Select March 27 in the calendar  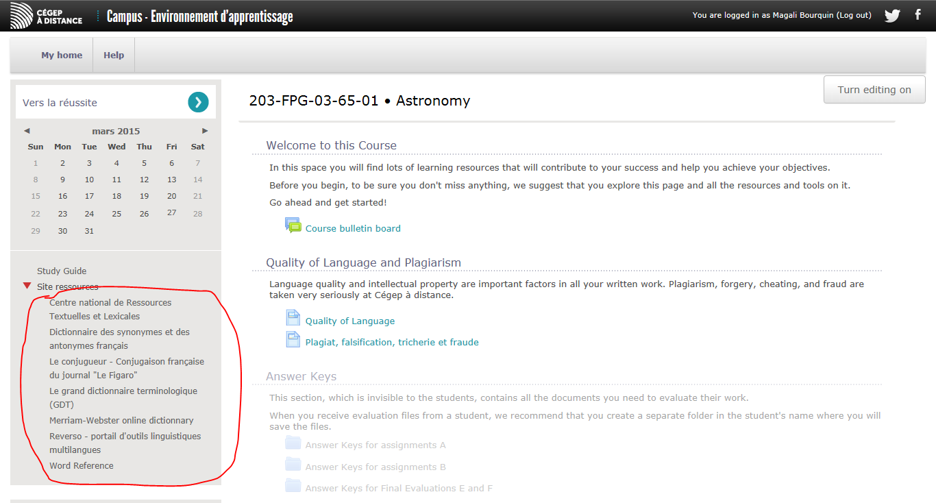[x=171, y=212]
